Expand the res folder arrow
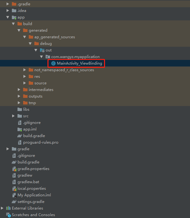Screen dimensions: 190x218 pyautogui.click(x=25, y=77)
